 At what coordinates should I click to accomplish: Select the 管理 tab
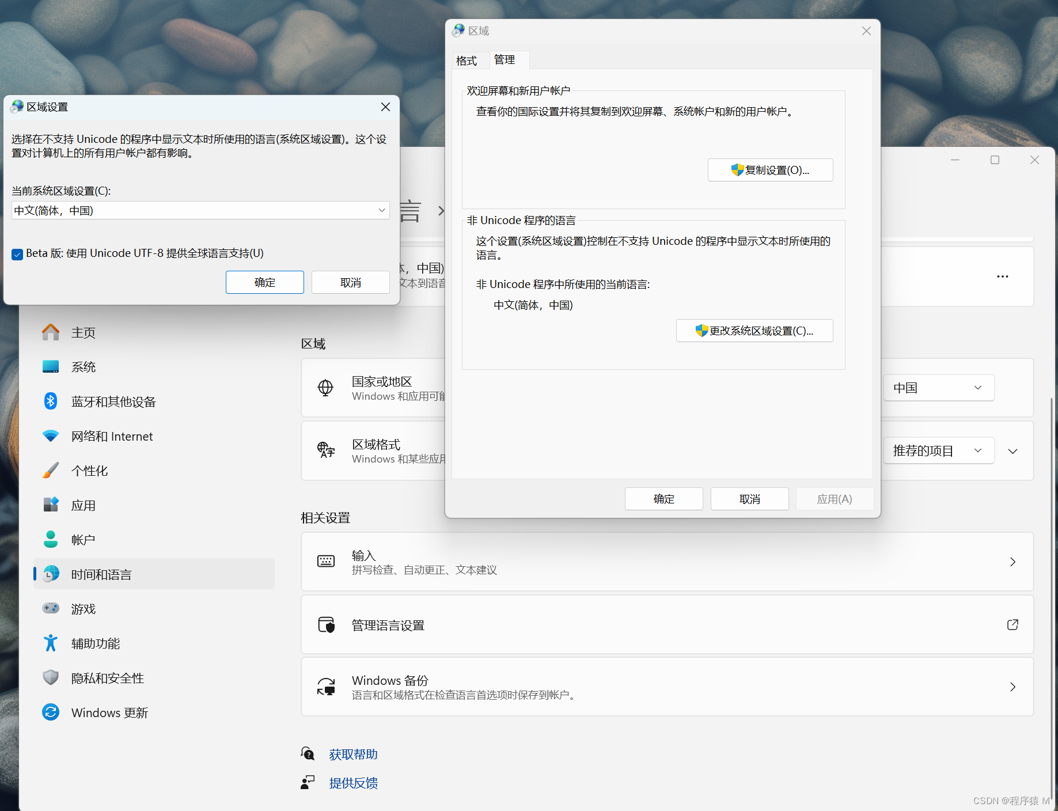pyautogui.click(x=504, y=59)
